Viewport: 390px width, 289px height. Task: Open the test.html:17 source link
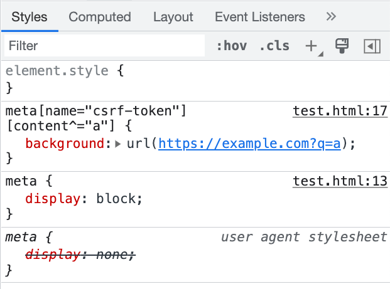pyautogui.click(x=340, y=112)
